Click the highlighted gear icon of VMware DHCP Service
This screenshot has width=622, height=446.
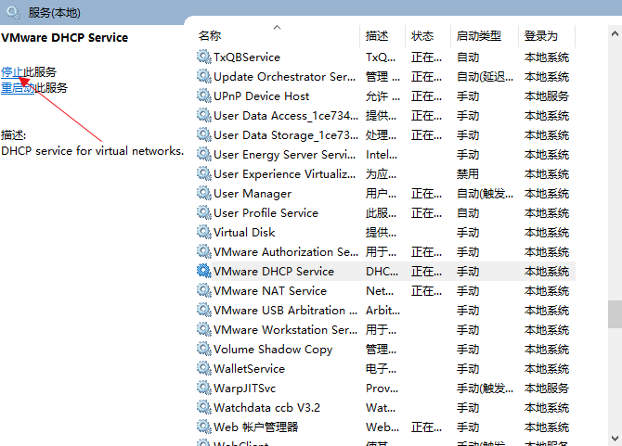click(204, 271)
